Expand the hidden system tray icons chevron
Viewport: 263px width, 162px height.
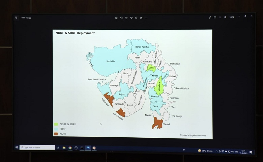216,151
